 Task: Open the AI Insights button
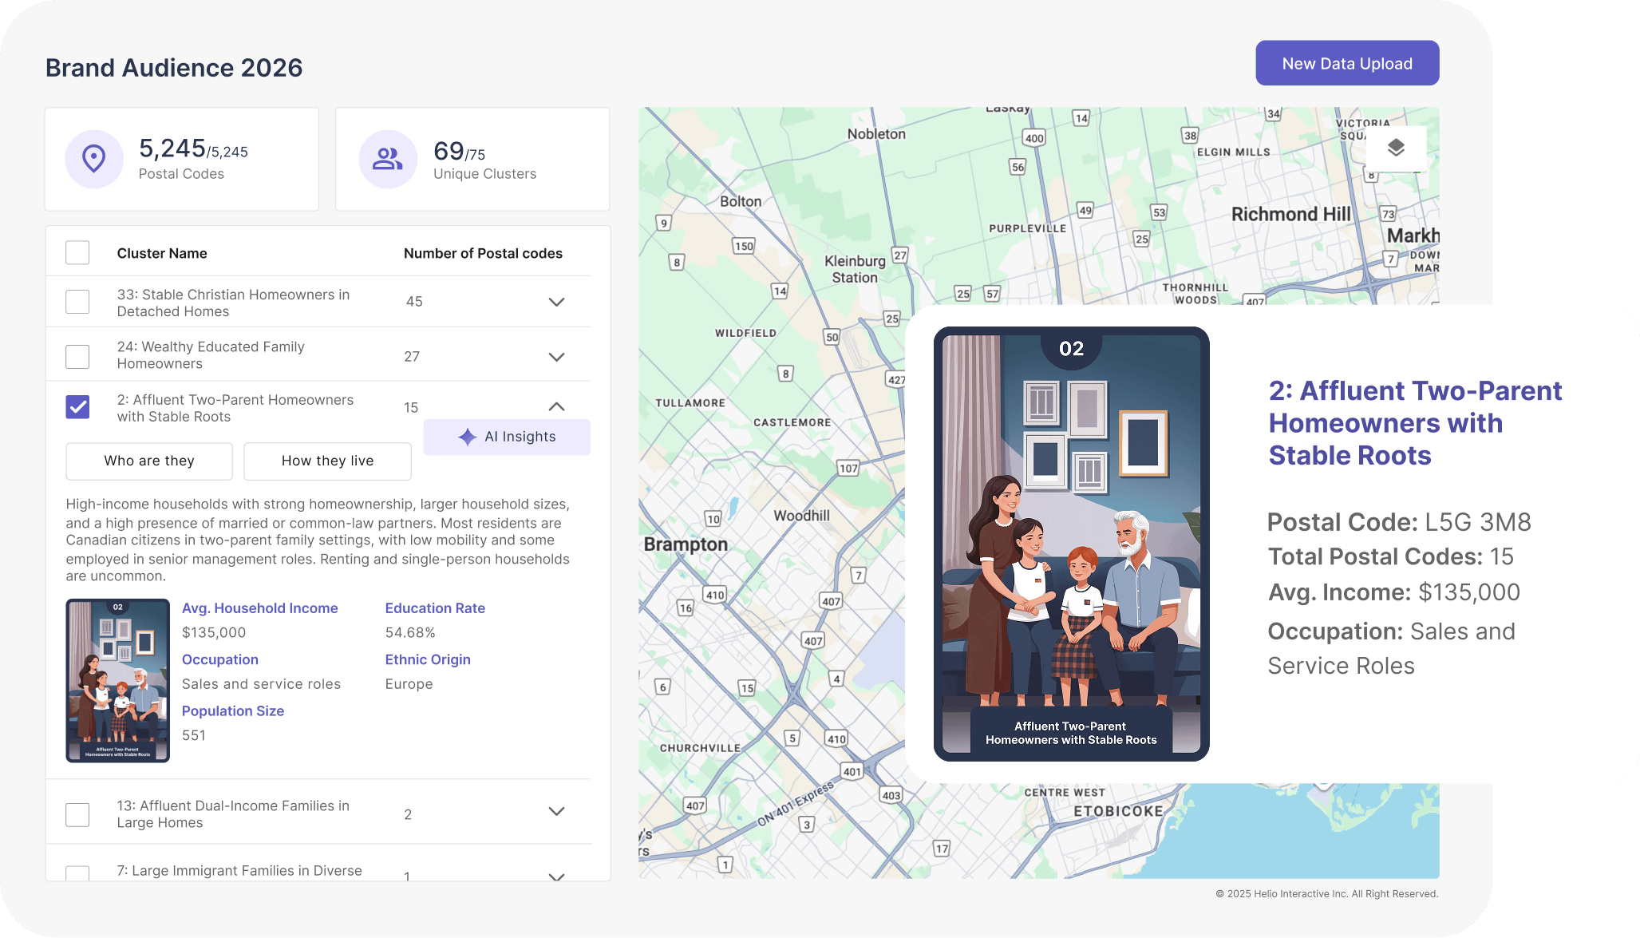click(x=507, y=437)
